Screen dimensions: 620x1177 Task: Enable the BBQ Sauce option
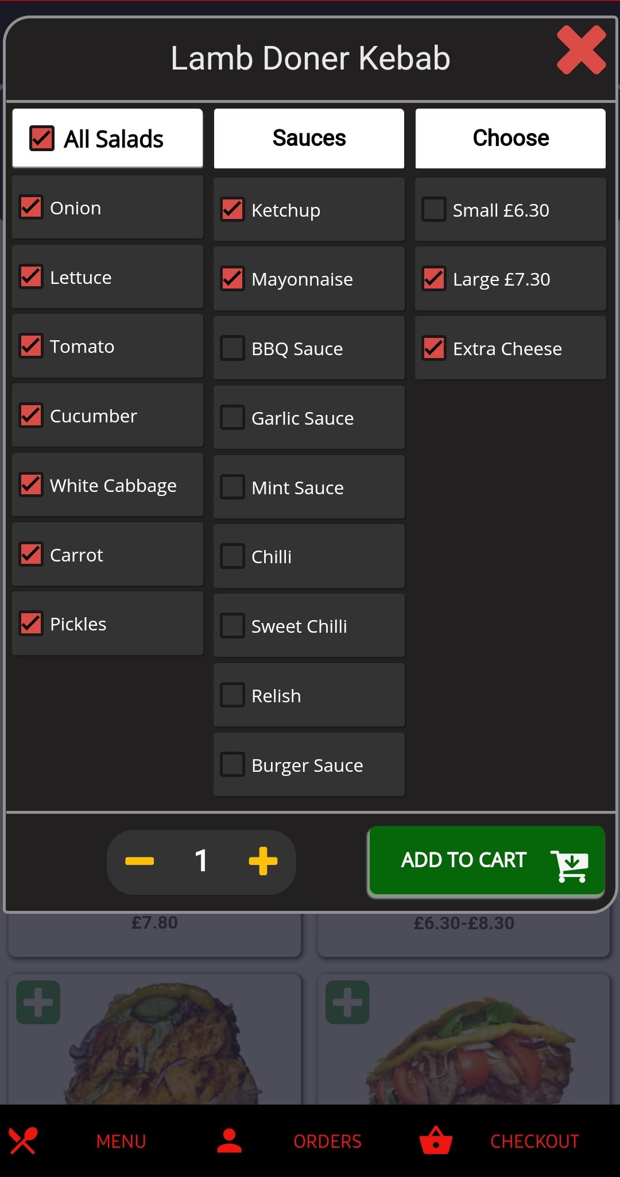click(232, 348)
